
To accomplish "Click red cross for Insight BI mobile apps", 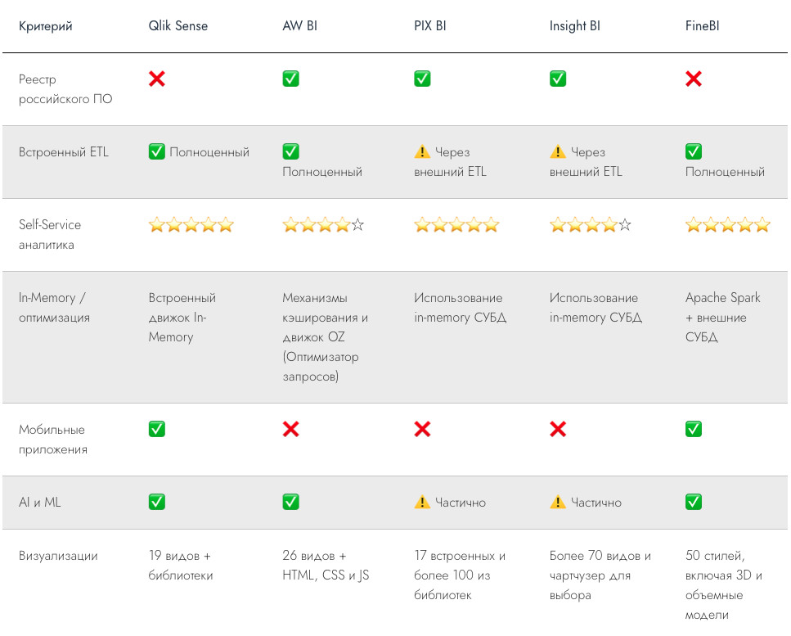I will coord(558,429).
